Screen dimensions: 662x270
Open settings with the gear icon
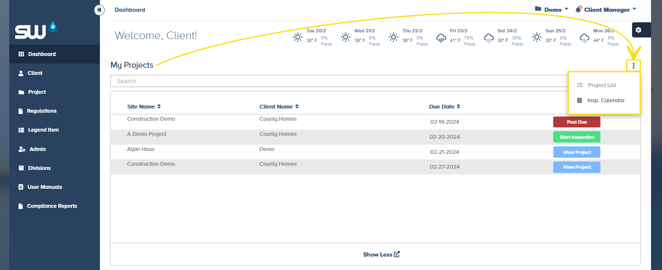(638, 30)
